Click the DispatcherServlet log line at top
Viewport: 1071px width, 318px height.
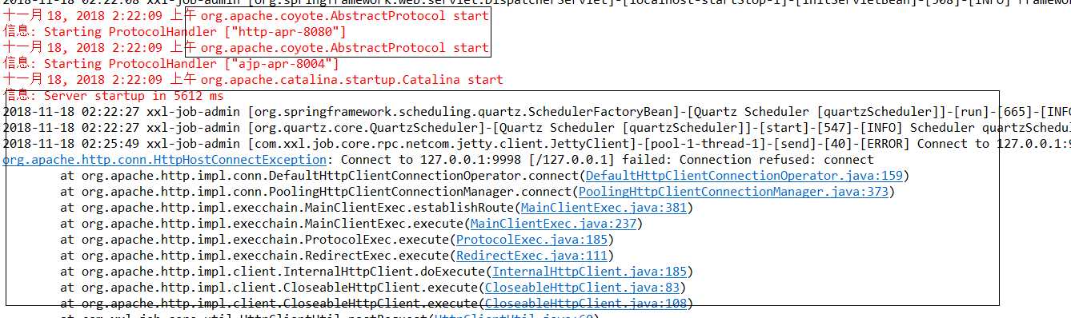point(537,3)
